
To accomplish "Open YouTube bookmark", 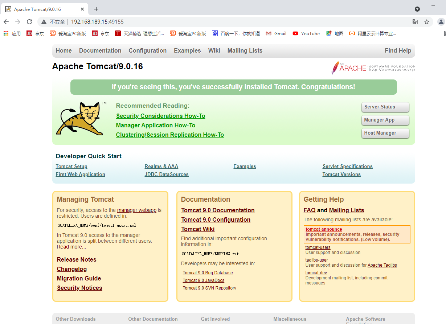I will (306, 33).
